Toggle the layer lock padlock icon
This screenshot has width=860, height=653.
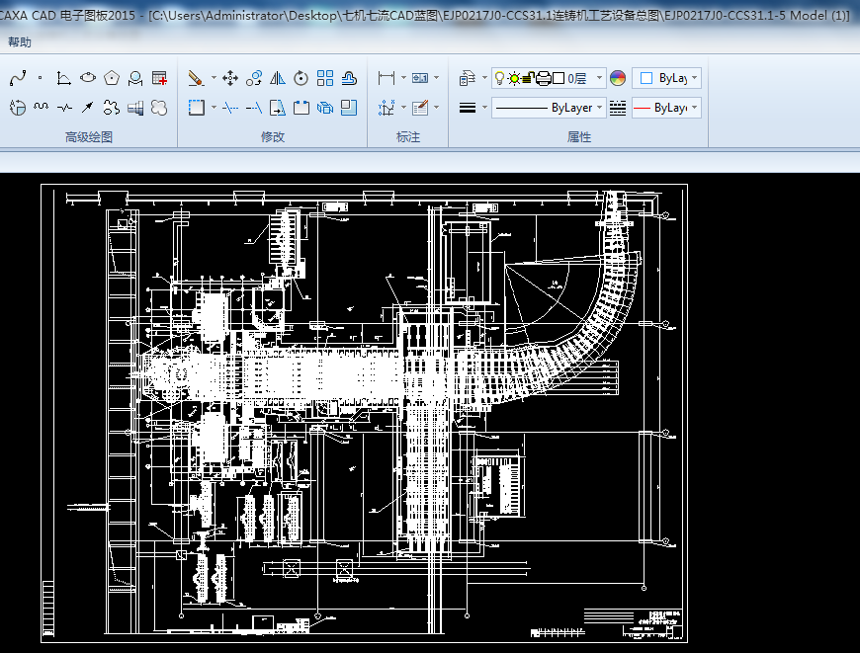(x=528, y=78)
